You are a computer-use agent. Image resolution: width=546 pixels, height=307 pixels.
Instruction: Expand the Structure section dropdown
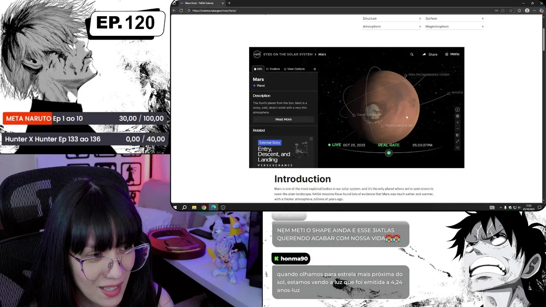(392, 19)
